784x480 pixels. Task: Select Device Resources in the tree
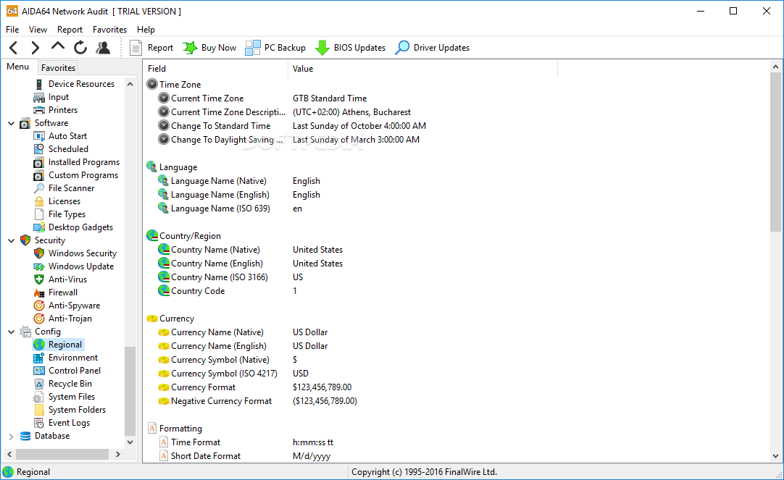[x=74, y=84]
